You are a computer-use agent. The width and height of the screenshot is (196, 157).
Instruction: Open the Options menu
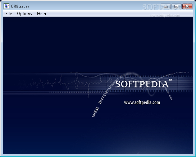click(24, 14)
